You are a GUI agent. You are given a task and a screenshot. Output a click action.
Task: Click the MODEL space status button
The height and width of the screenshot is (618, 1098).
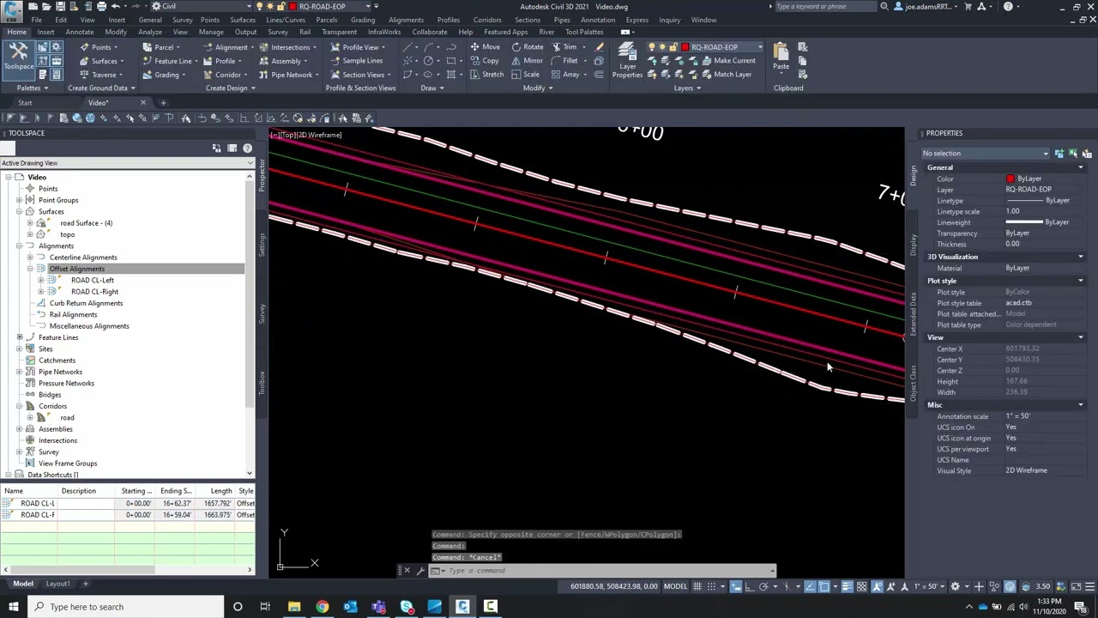click(x=675, y=586)
